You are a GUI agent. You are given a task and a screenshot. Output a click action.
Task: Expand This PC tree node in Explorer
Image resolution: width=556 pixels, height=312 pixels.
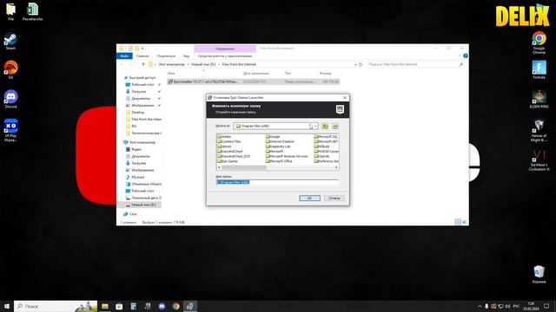click(x=121, y=142)
